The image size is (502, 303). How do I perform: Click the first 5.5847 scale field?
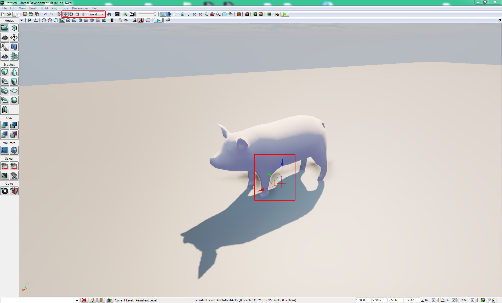tap(379, 300)
